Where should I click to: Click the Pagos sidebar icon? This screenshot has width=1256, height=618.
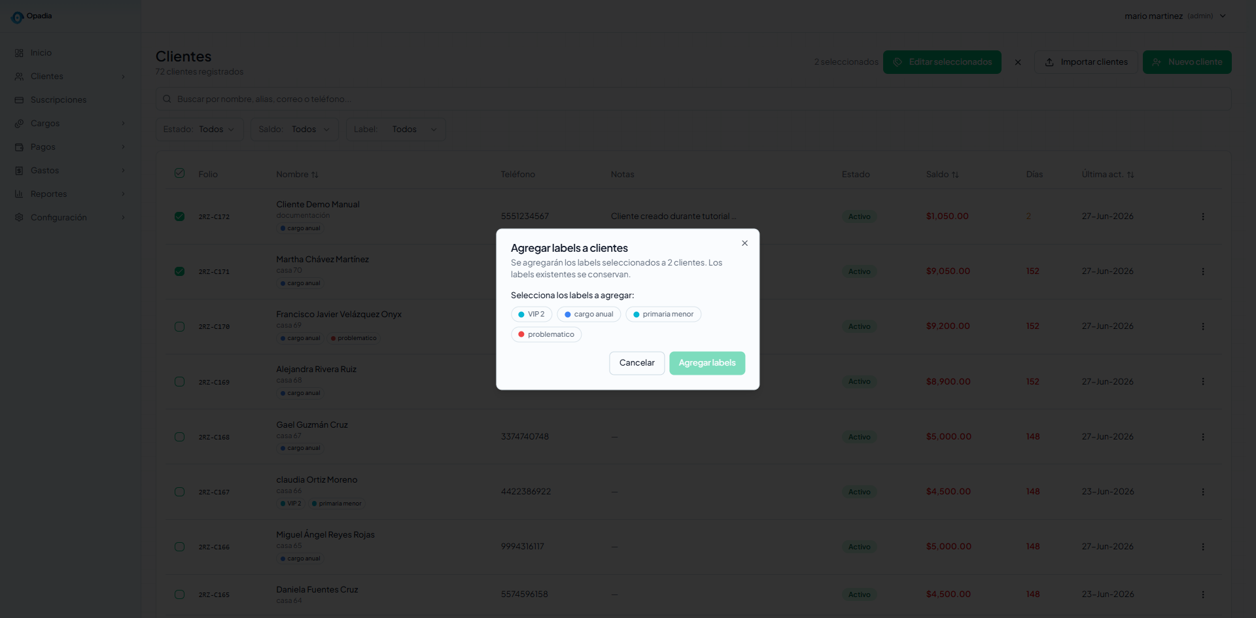[x=19, y=147]
